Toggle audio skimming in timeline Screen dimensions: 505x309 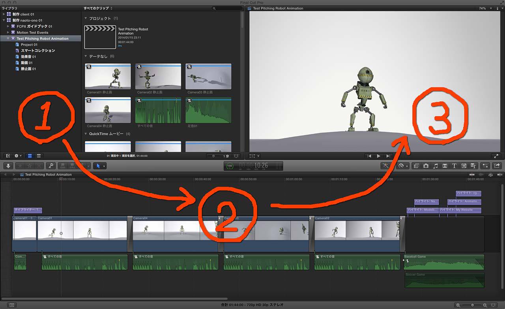481,175
